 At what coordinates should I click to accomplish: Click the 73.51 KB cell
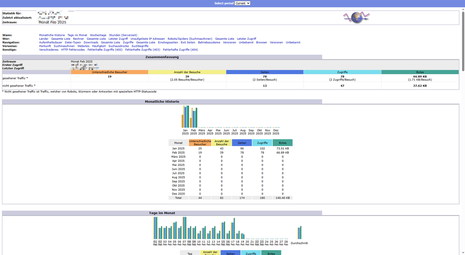tap(283, 148)
